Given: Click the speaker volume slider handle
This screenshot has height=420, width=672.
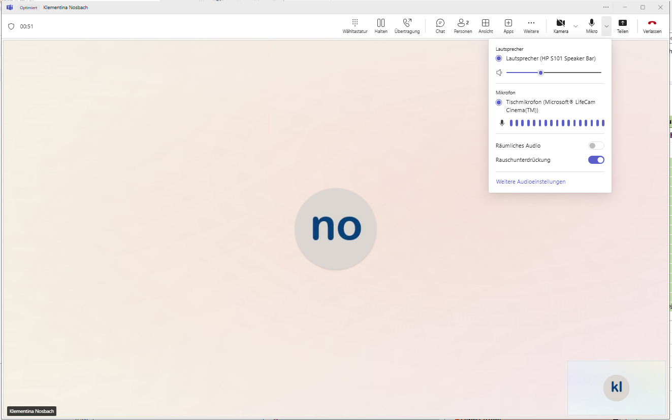Looking at the screenshot, I should pyautogui.click(x=541, y=73).
